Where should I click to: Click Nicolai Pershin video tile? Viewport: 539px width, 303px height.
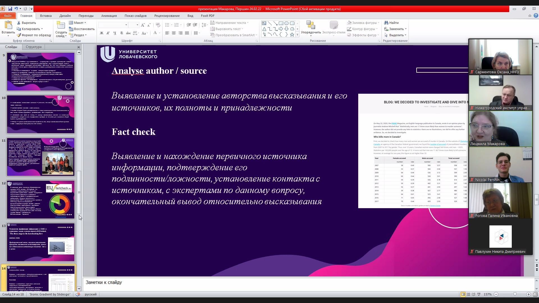(x=501, y=165)
